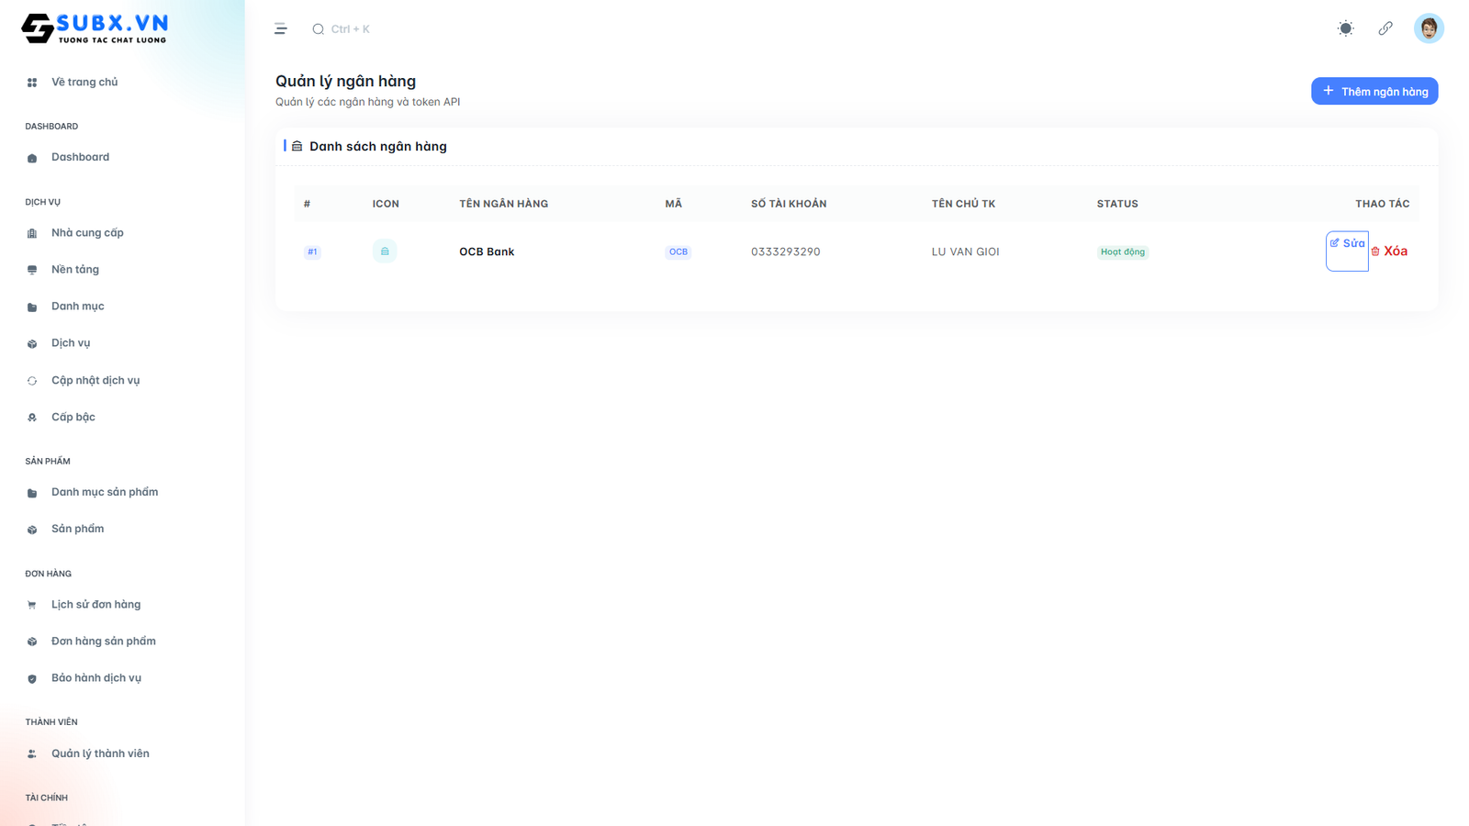Open search via the magnifier icon

point(318,28)
